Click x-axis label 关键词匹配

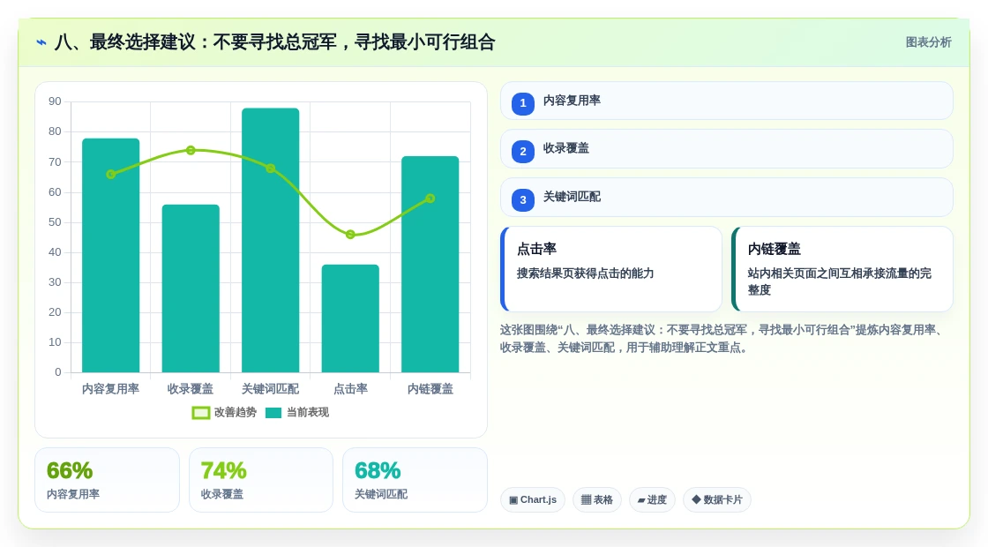(270, 389)
